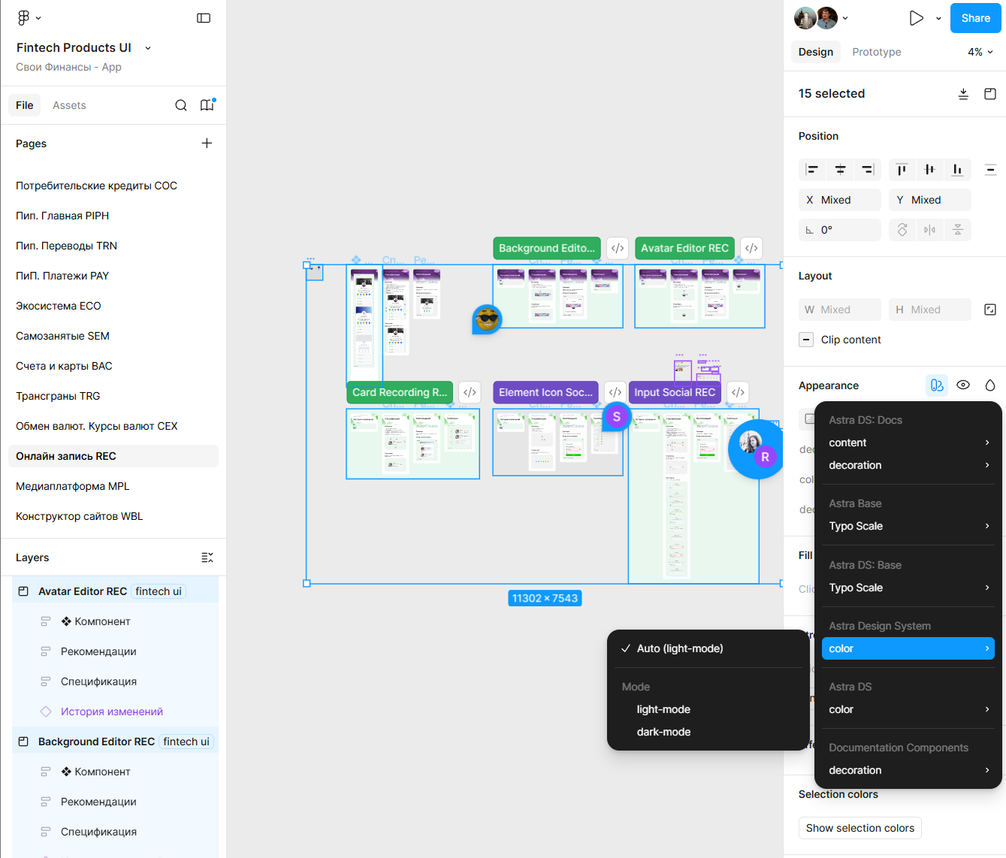Toggle the sidebar panel collapse icon

click(204, 18)
